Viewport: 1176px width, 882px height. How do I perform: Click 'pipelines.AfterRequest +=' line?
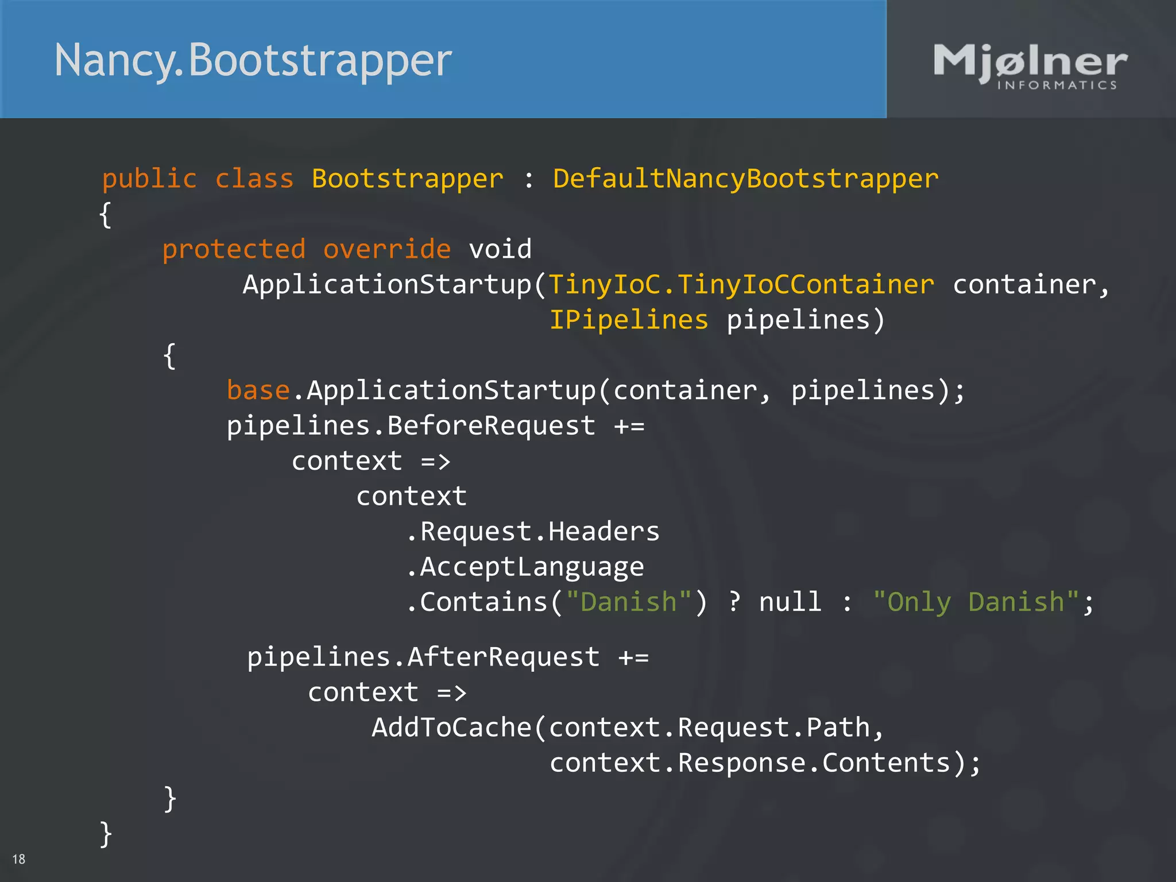coord(448,657)
